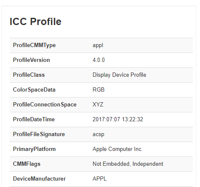200x187 pixels.
Task: Select the PrimaryPlatform label
Action: click(34, 149)
